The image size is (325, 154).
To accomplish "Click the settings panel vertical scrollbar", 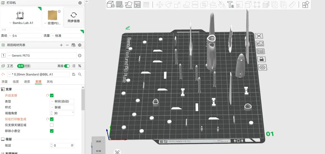I will (x=83, y=100).
